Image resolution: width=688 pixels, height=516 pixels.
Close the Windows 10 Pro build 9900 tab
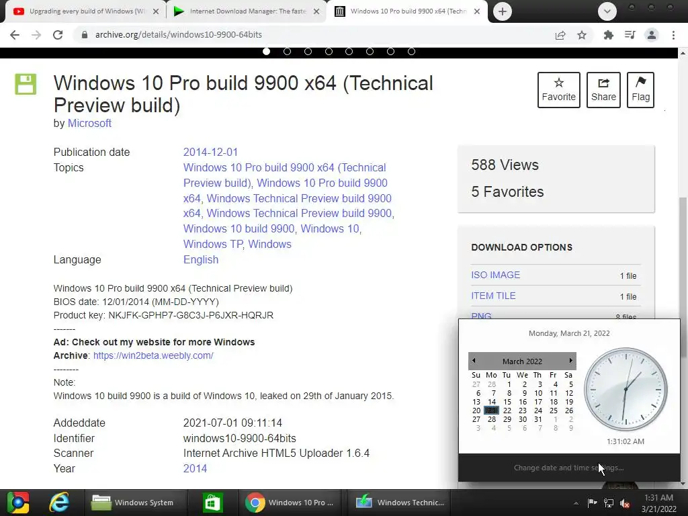tap(477, 12)
